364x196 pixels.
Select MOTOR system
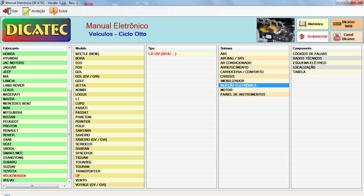[254, 90]
